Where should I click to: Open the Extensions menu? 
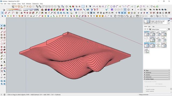click(x=35, y=4)
